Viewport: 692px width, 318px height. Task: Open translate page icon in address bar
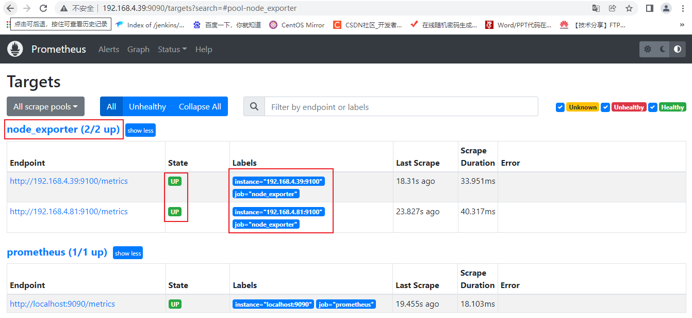tap(596, 8)
